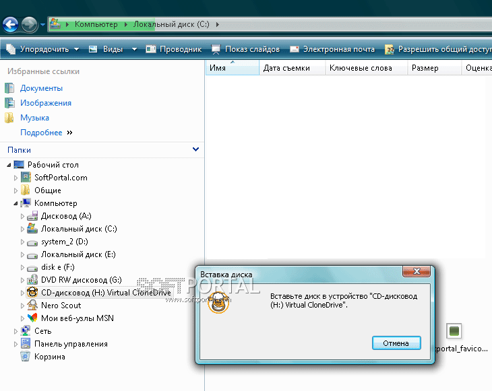492x391 pixels.
Task: Click the Nero Scout icon
Action: click(x=32, y=306)
